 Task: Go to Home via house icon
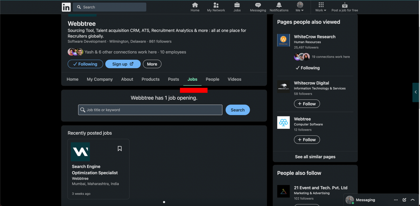coord(195,5)
